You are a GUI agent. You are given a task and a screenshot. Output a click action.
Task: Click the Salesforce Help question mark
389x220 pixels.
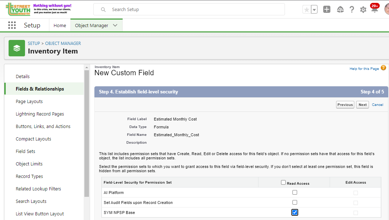tap(352, 10)
